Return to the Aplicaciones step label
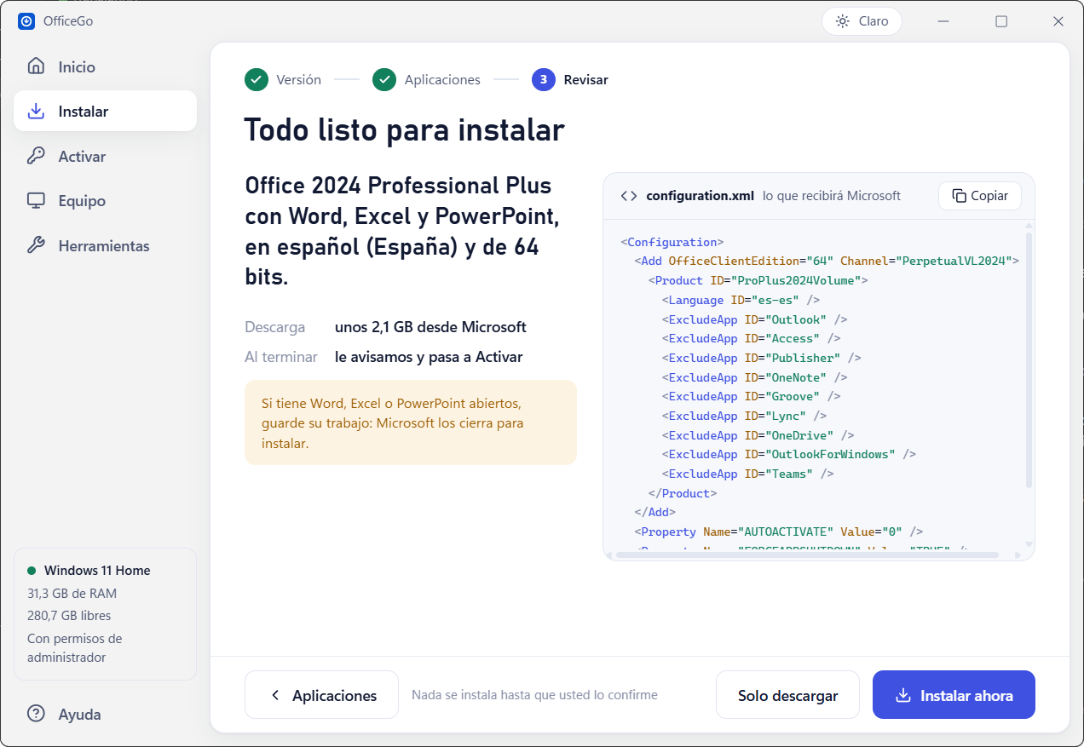Image resolution: width=1084 pixels, height=747 pixels. click(442, 79)
